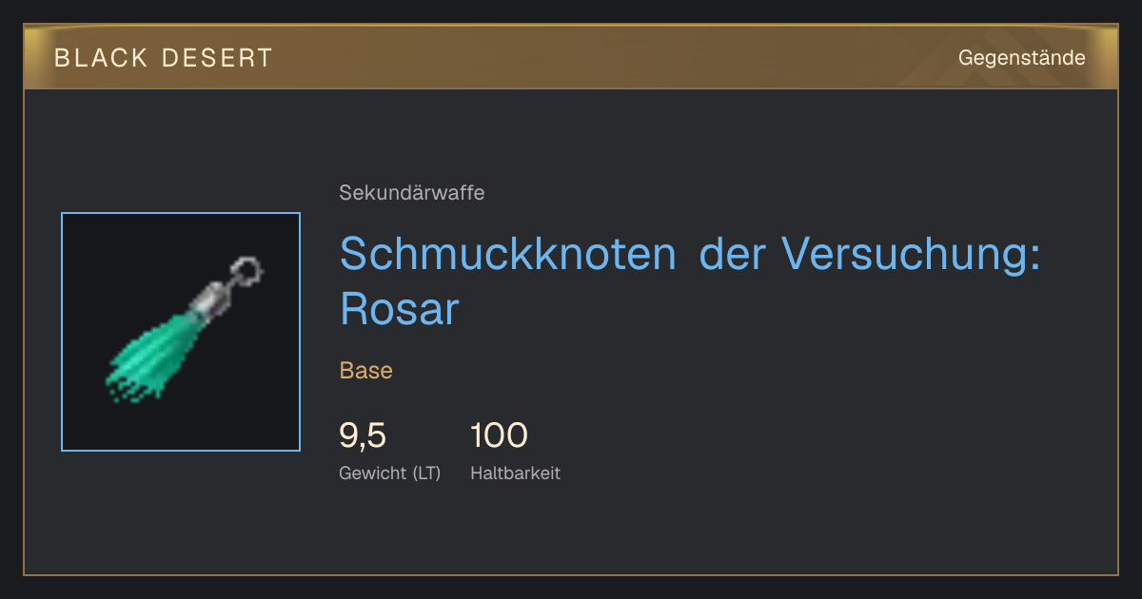This screenshot has height=599, width=1142.
Task: Open the Gegenstände section link
Action: click(x=1021, y=58)
